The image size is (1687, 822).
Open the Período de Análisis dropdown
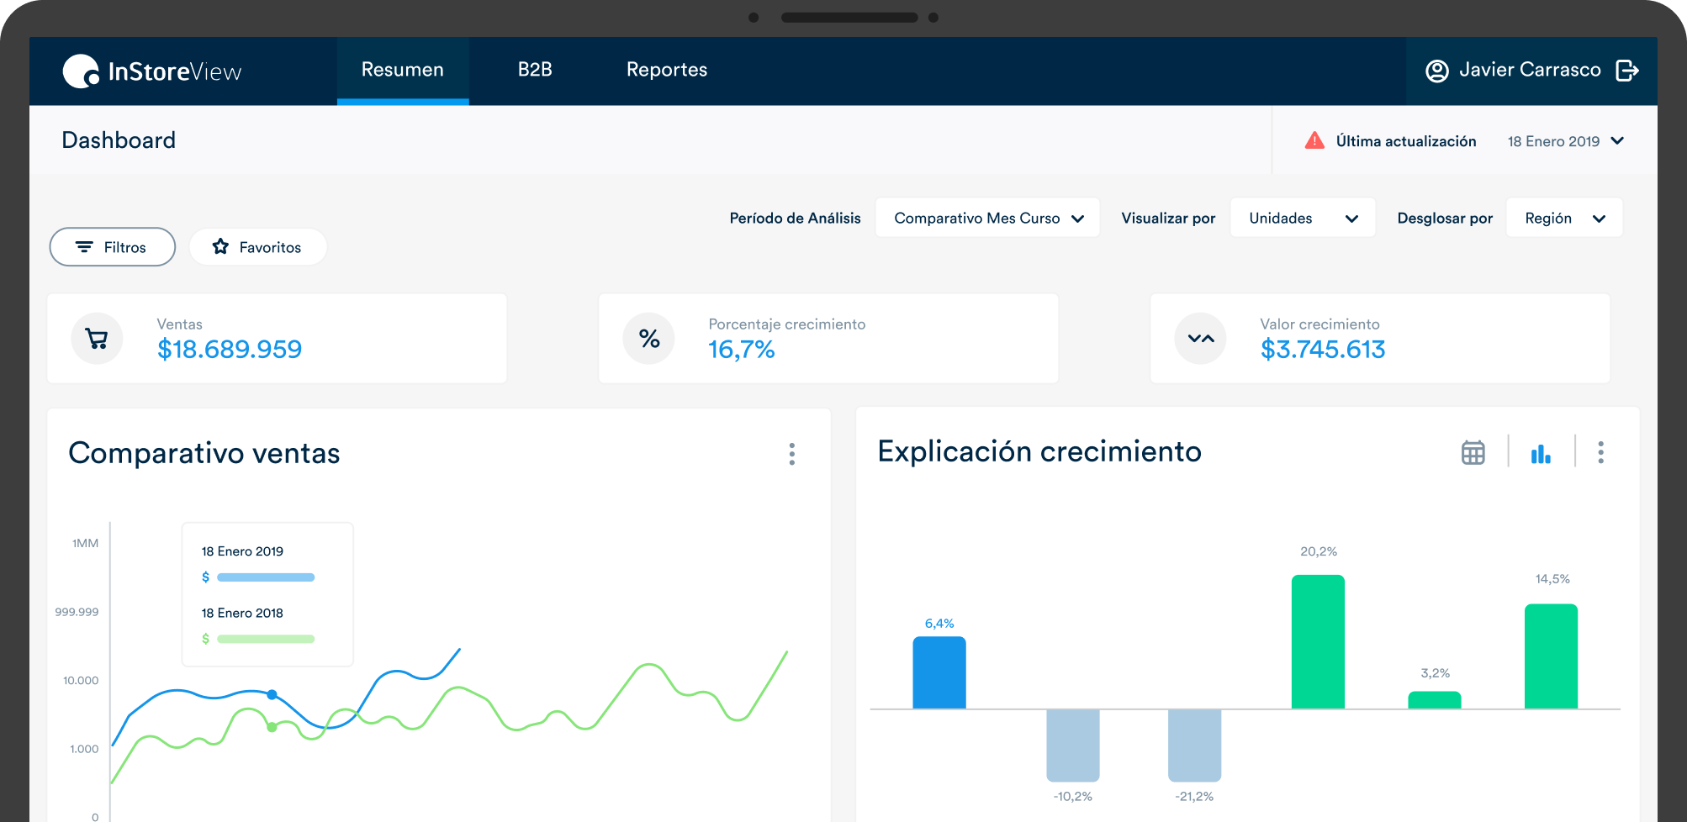pyautogui.click(x=987, y=218)
